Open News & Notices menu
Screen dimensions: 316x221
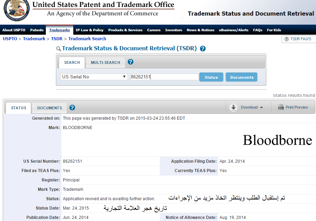(x=200, y=30)
